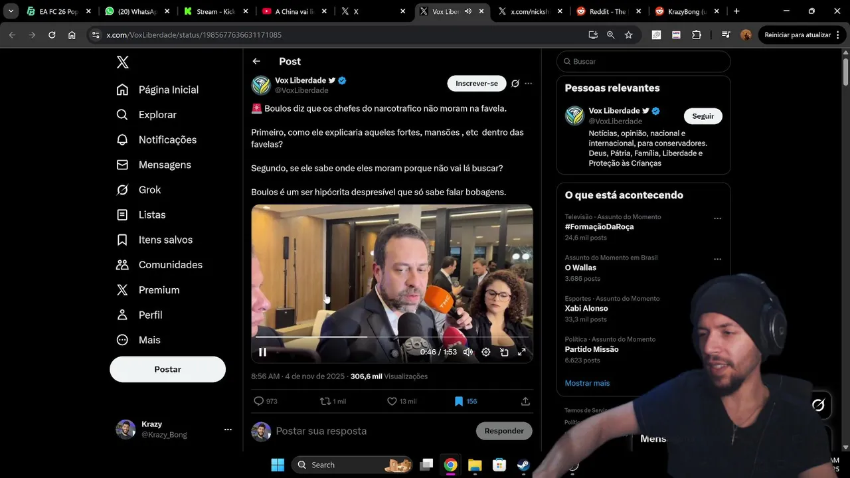The image size is (850, 478).
Task: Switch to KrazyBong tab
Action: (x=687, y=11)
